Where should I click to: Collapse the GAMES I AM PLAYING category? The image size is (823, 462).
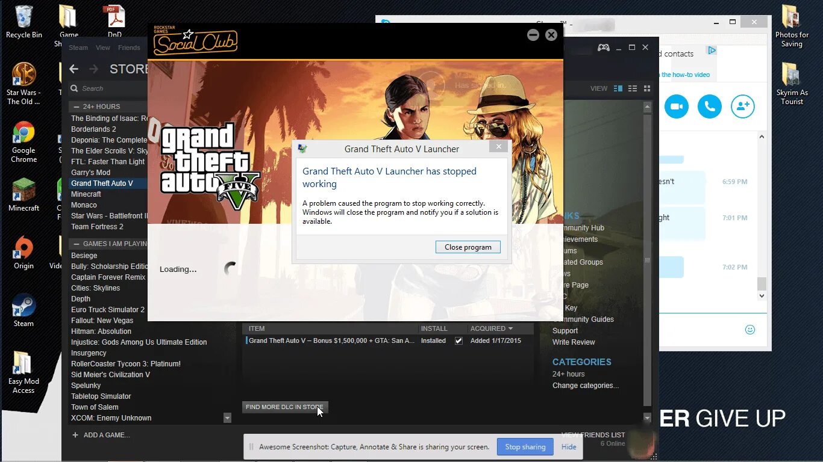(77, 244)
